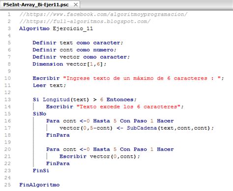Click the 'SiNo' keyword

39,114
